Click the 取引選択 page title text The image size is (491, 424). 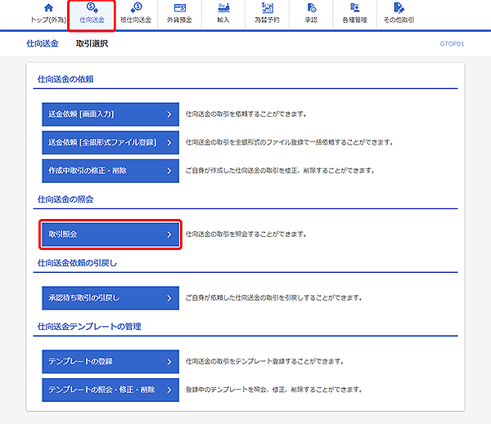pyautogui.click(x=92, y=43)
